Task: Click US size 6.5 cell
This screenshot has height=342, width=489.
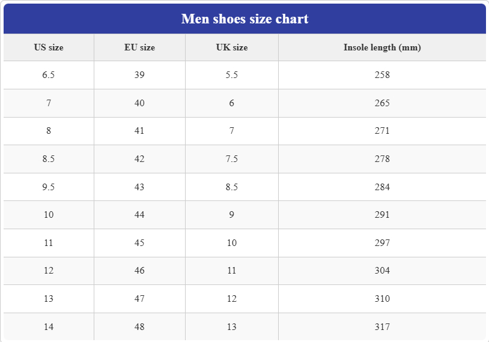Action: pyautogui.click(x=49, y=75)
